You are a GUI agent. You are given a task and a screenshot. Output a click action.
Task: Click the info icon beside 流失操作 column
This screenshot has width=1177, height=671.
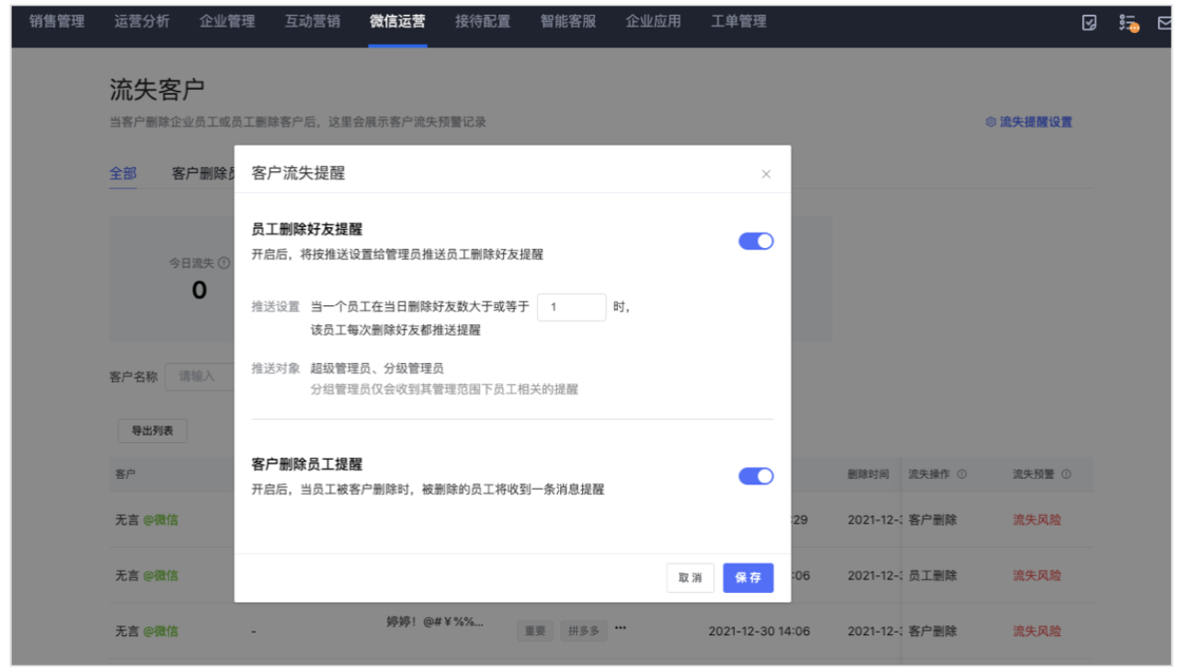click(962, 474)
